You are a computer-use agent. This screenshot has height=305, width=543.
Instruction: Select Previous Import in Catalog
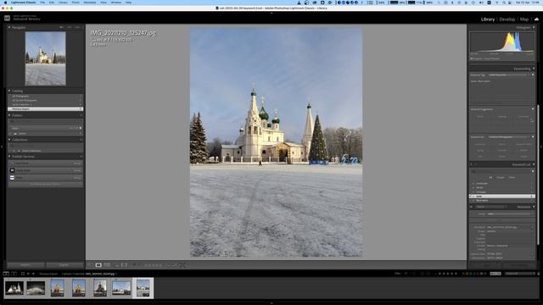[x=45, y=108]
